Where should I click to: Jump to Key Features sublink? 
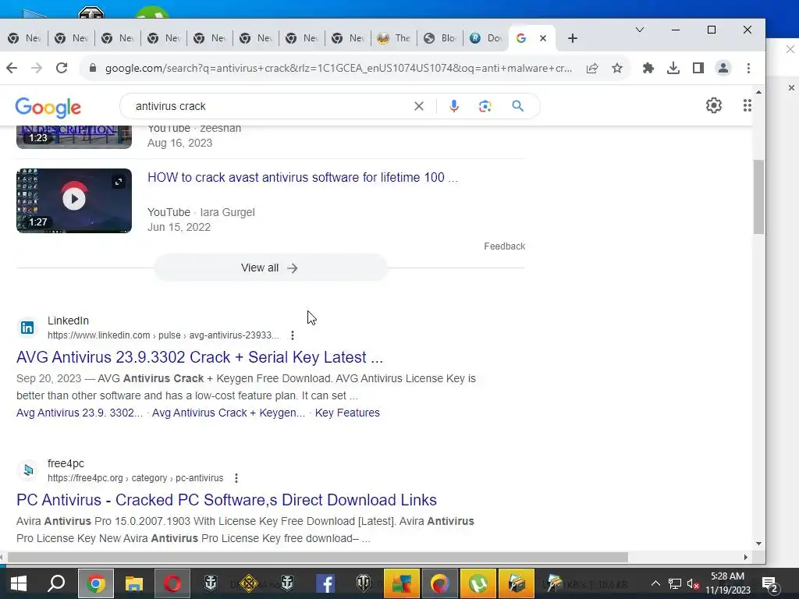[x=347, y=413]
